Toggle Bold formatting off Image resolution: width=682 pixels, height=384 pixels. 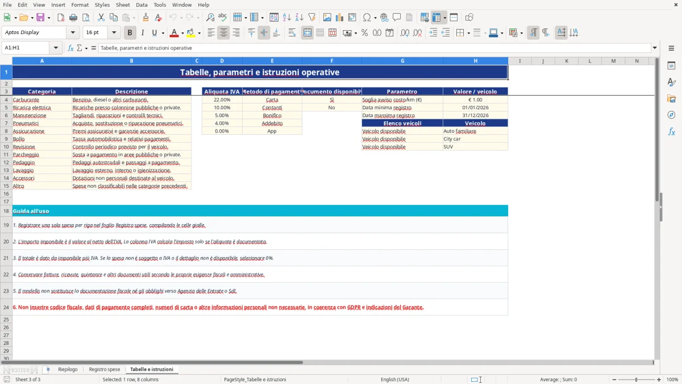point(130,33)
